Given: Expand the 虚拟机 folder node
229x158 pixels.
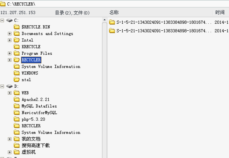Looking at the screenshot, I should pos(9,152).
